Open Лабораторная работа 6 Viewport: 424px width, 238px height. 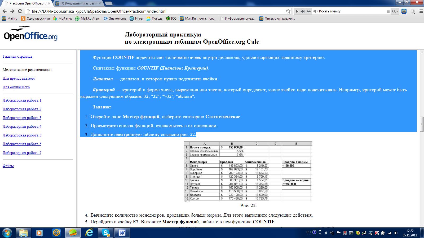coord(22,144)
